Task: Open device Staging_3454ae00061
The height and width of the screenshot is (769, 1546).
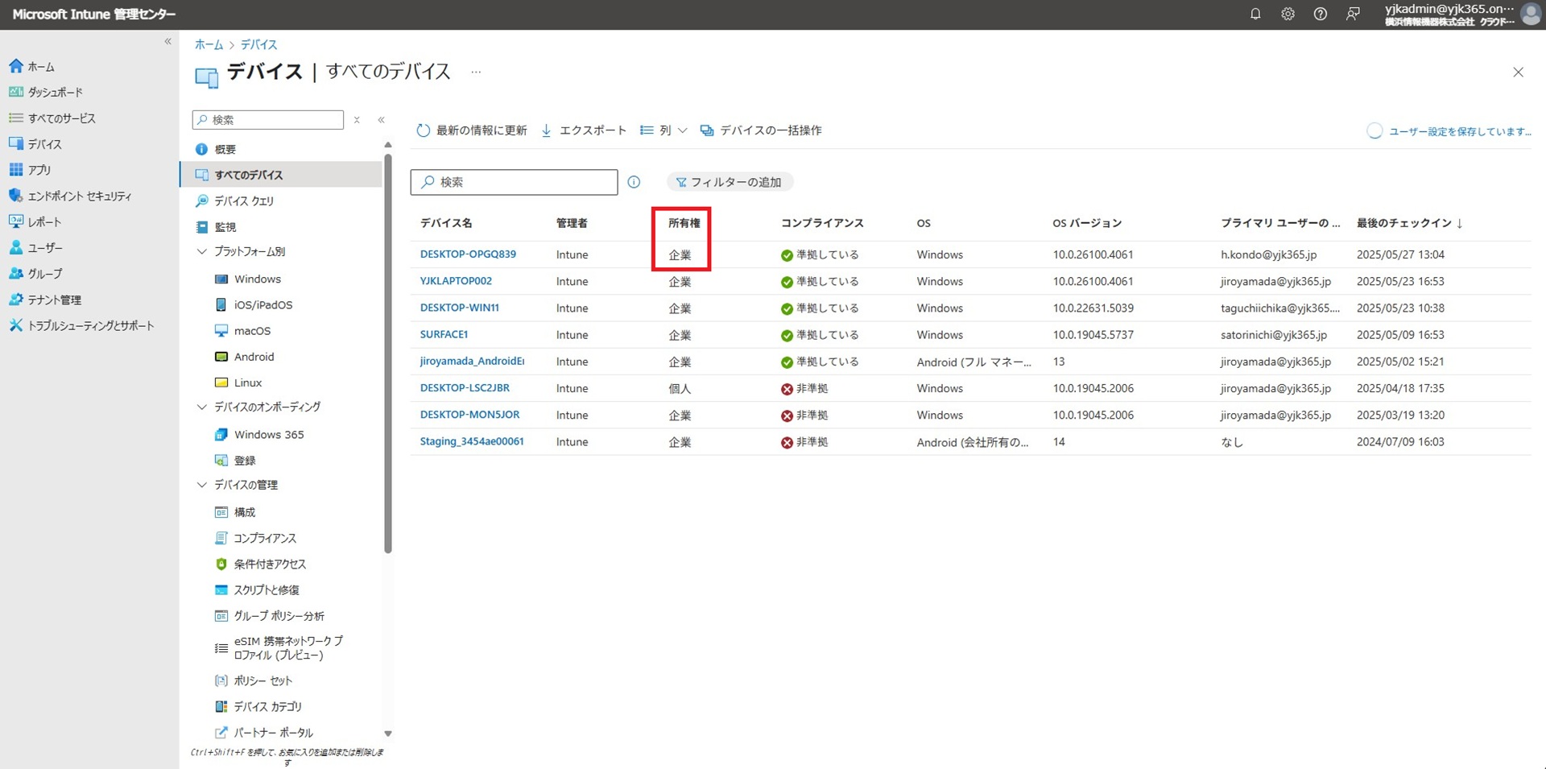Action: click(x=472, y=441)
